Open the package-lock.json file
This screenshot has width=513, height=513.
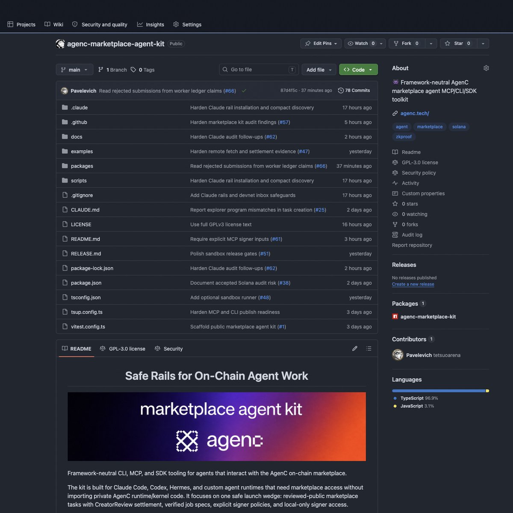pos(92,268)
